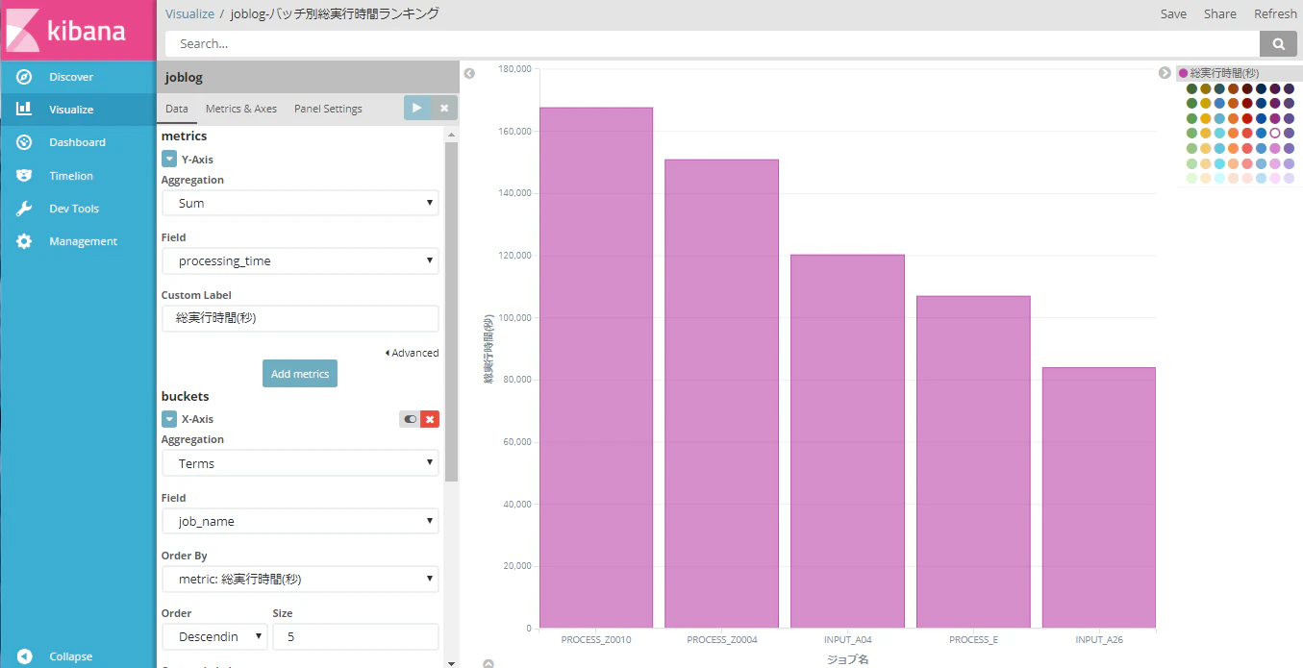Collapse the Y-Axis metric section

pyautogui.click(x=169, y=160)
